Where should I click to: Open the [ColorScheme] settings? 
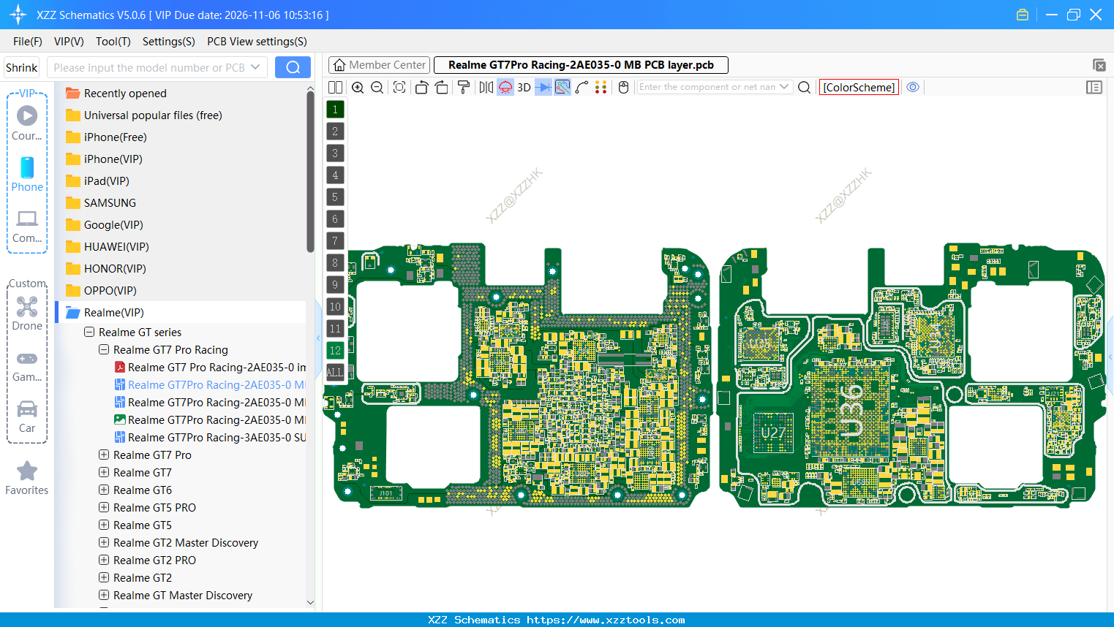[859, 86]
